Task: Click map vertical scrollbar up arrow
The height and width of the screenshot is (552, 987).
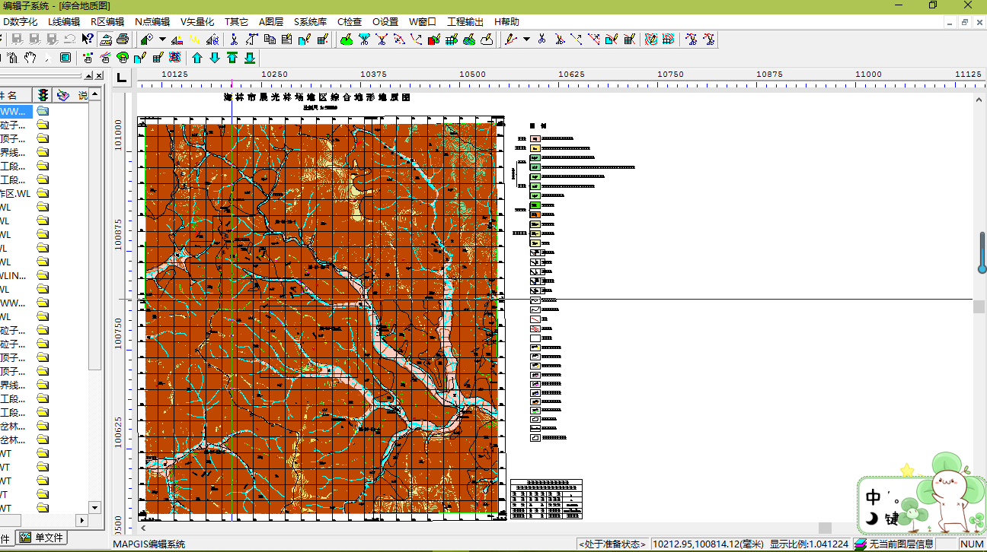Action: (979, 100)
